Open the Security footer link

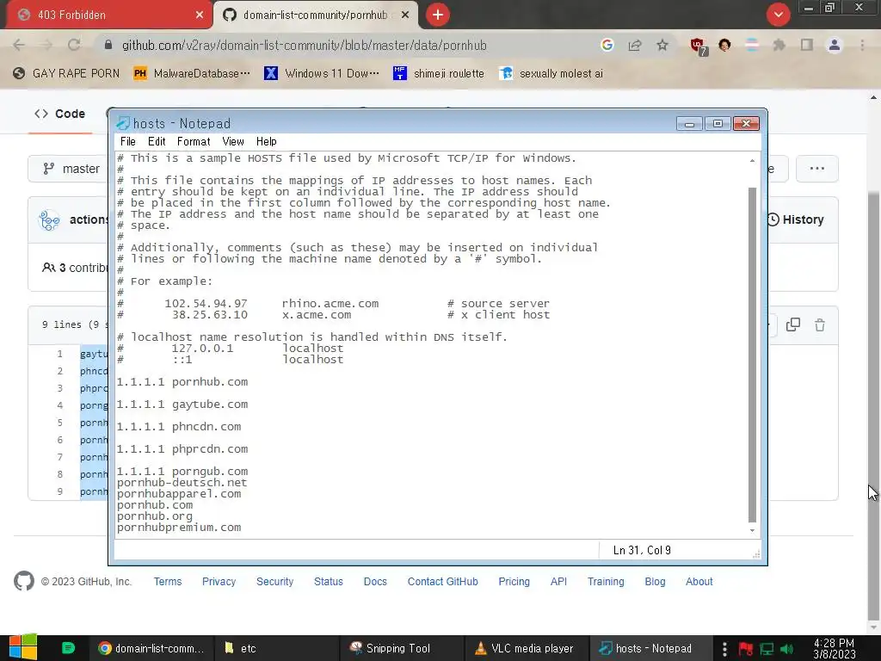click(x=274, y=582)
